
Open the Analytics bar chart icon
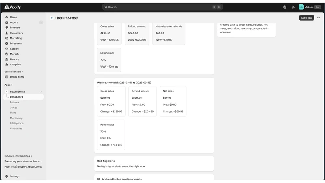[6, 65]
